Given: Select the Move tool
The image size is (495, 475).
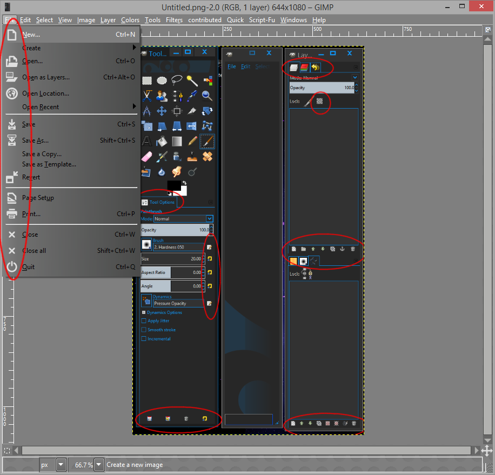Looking at the screenshot, I should [162, 111].
